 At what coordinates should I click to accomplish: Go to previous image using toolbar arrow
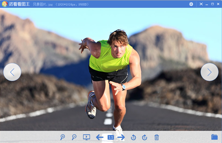click(x=100, y=137)
